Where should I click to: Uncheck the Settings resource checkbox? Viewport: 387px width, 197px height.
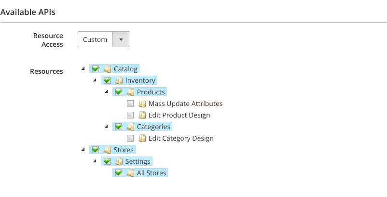tap(107, 161)
